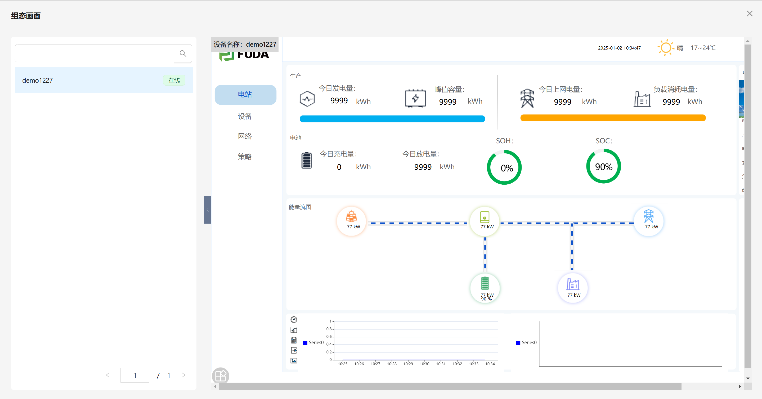Viewport: 762px width, 399px height.
Task: Click the picture icon beside chart
Action: pos(294,361)
